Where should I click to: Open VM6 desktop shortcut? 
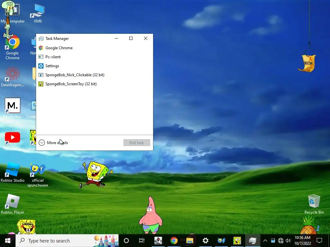click(x=38, y=13)
